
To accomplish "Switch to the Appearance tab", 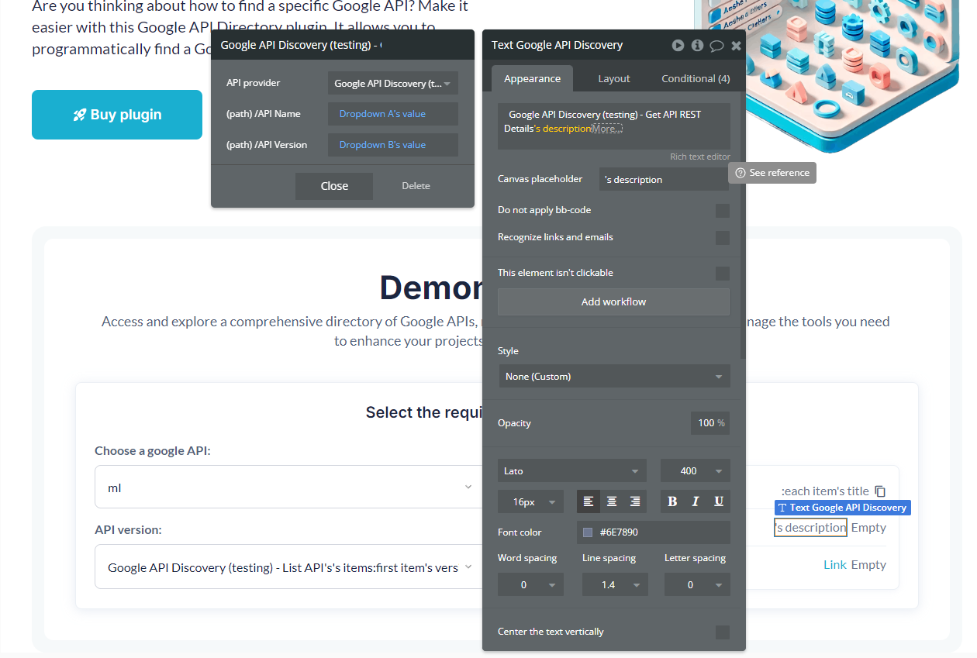I will [x=532, y=78].
